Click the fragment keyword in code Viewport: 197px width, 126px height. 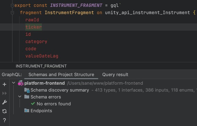click(31, 13)
